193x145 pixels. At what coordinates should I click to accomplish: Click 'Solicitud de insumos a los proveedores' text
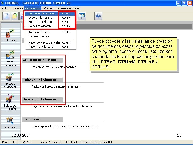[x=54, y=67]
